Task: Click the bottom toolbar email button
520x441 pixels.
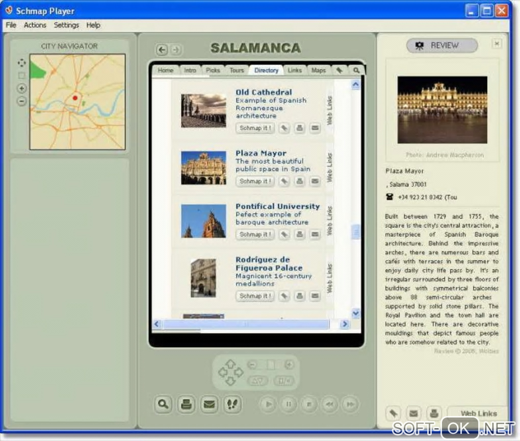Action: click(209, 404)
